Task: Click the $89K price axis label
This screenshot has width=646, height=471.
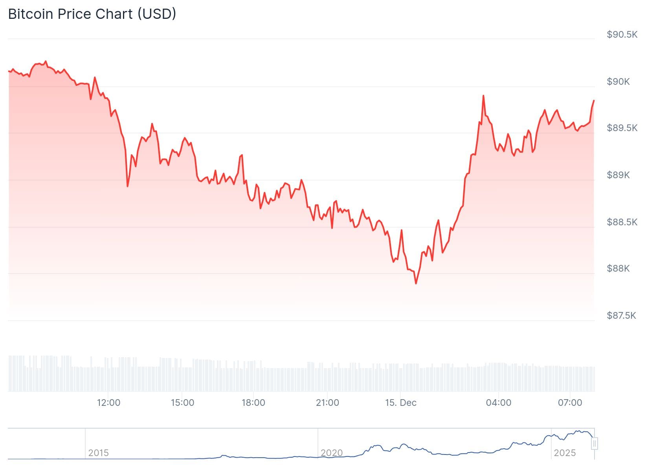Action: tap(618, 175)
